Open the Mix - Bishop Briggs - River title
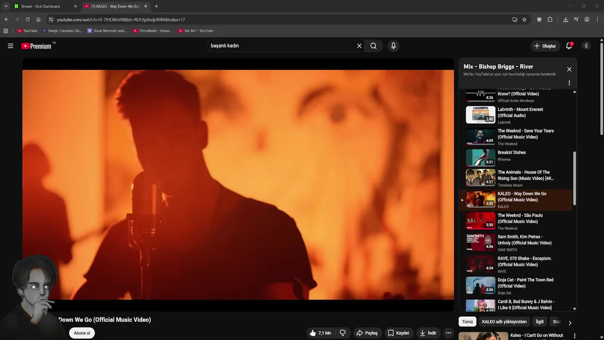The image size is (604, 340). pos(498,67)
